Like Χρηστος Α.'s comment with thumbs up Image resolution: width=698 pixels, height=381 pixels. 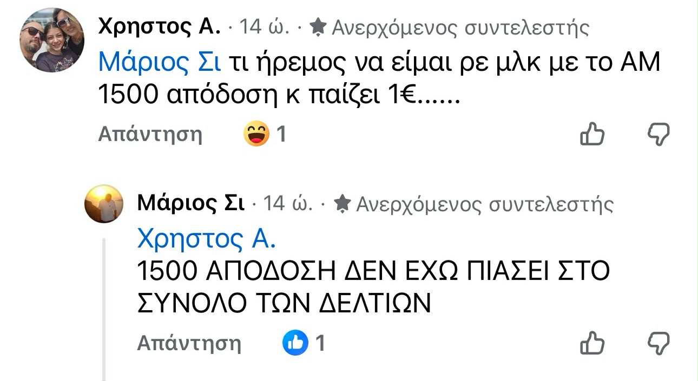click(592, 134)
